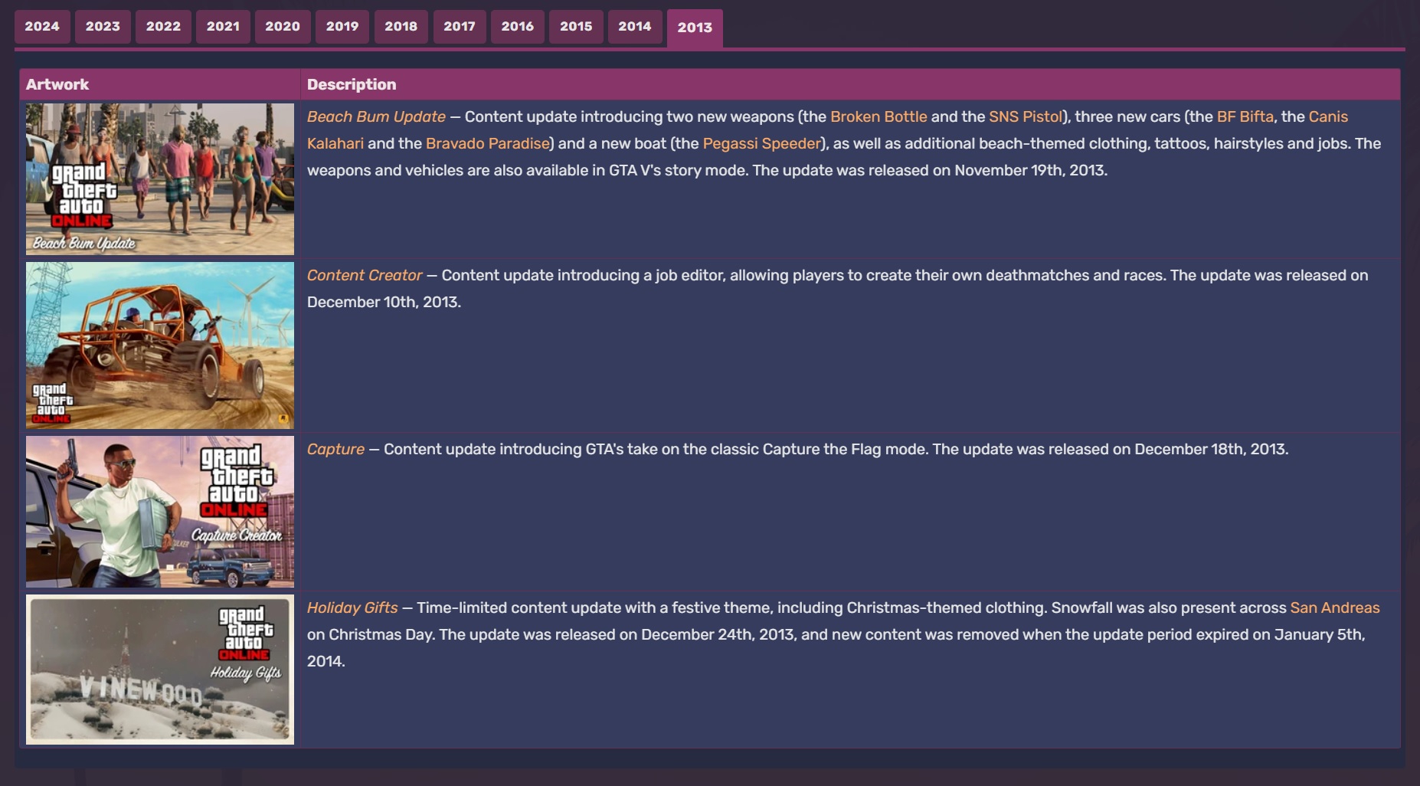Viewport: 1420px width, 786px height.
Task: Follow the Broken Bottle link
Action: [879, 116]
